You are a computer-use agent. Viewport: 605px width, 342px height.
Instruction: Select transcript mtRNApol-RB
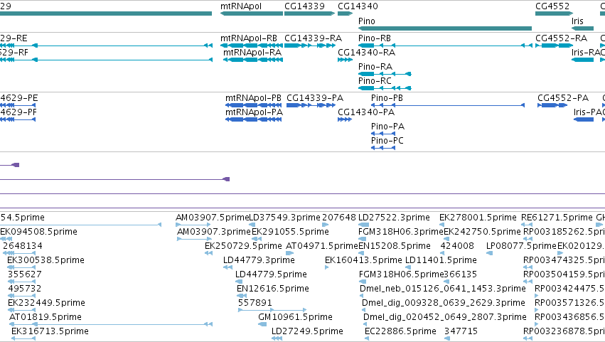tap(252, 46)
